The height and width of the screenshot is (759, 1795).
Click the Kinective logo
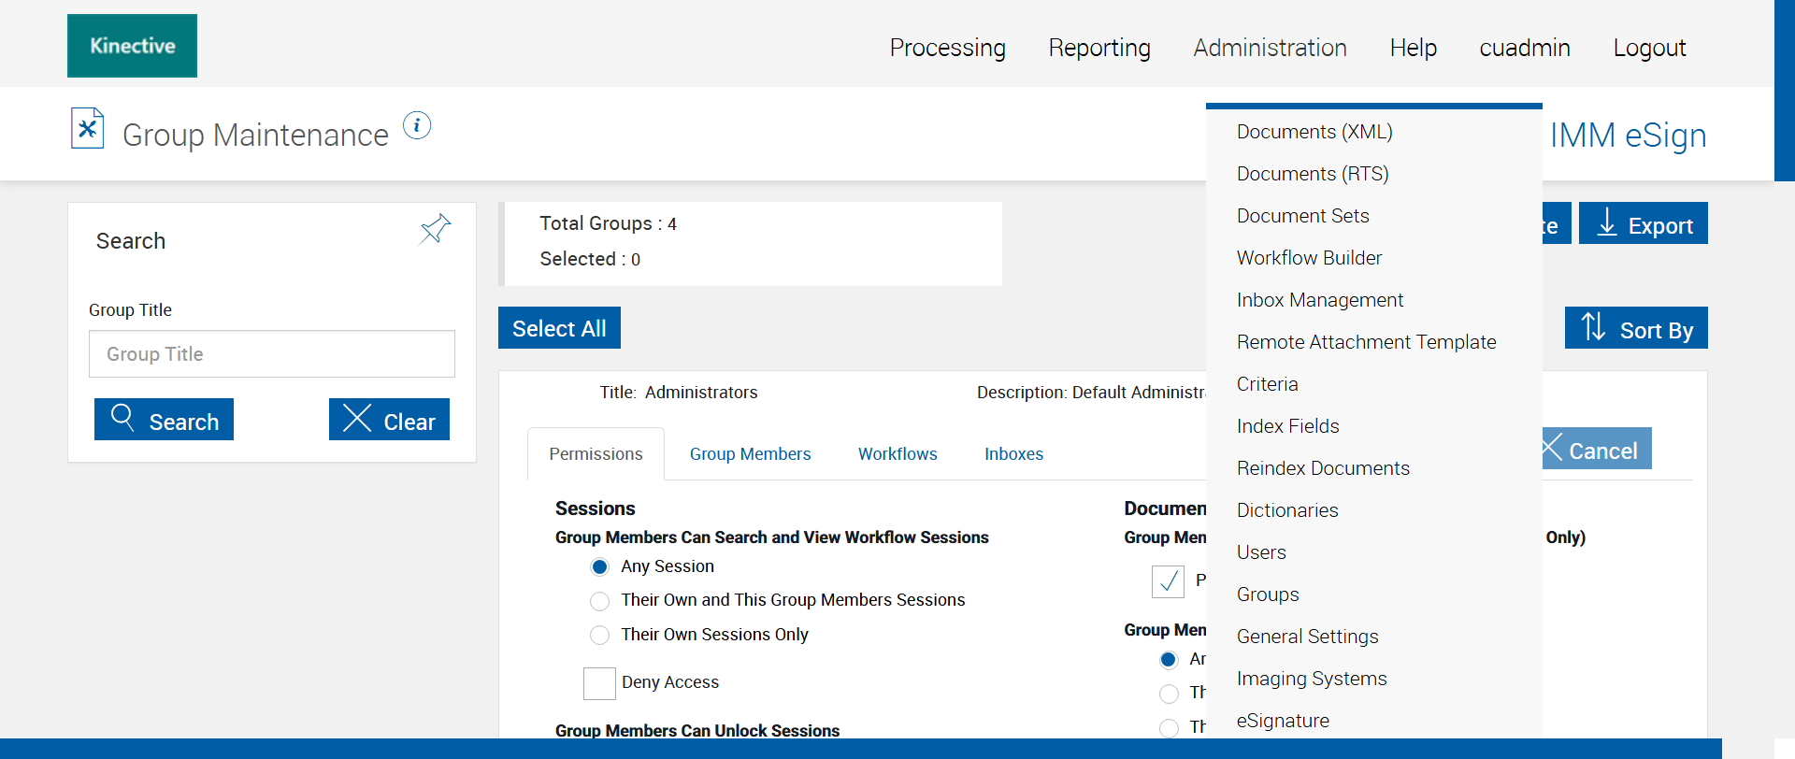point(132,46)
